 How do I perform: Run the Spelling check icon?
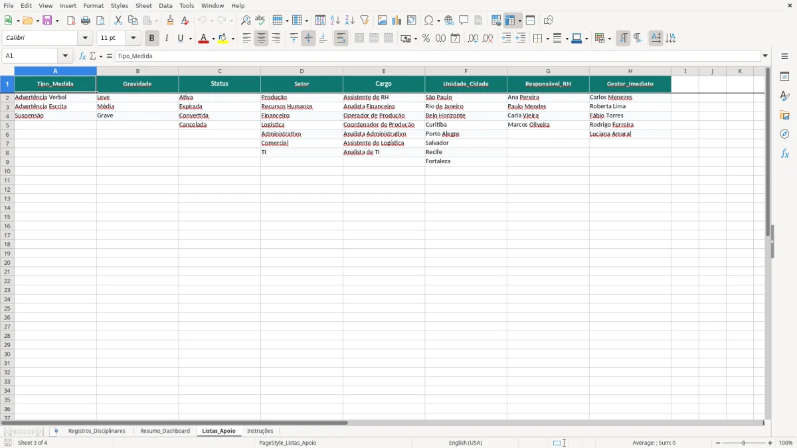[x=260, y=21]
